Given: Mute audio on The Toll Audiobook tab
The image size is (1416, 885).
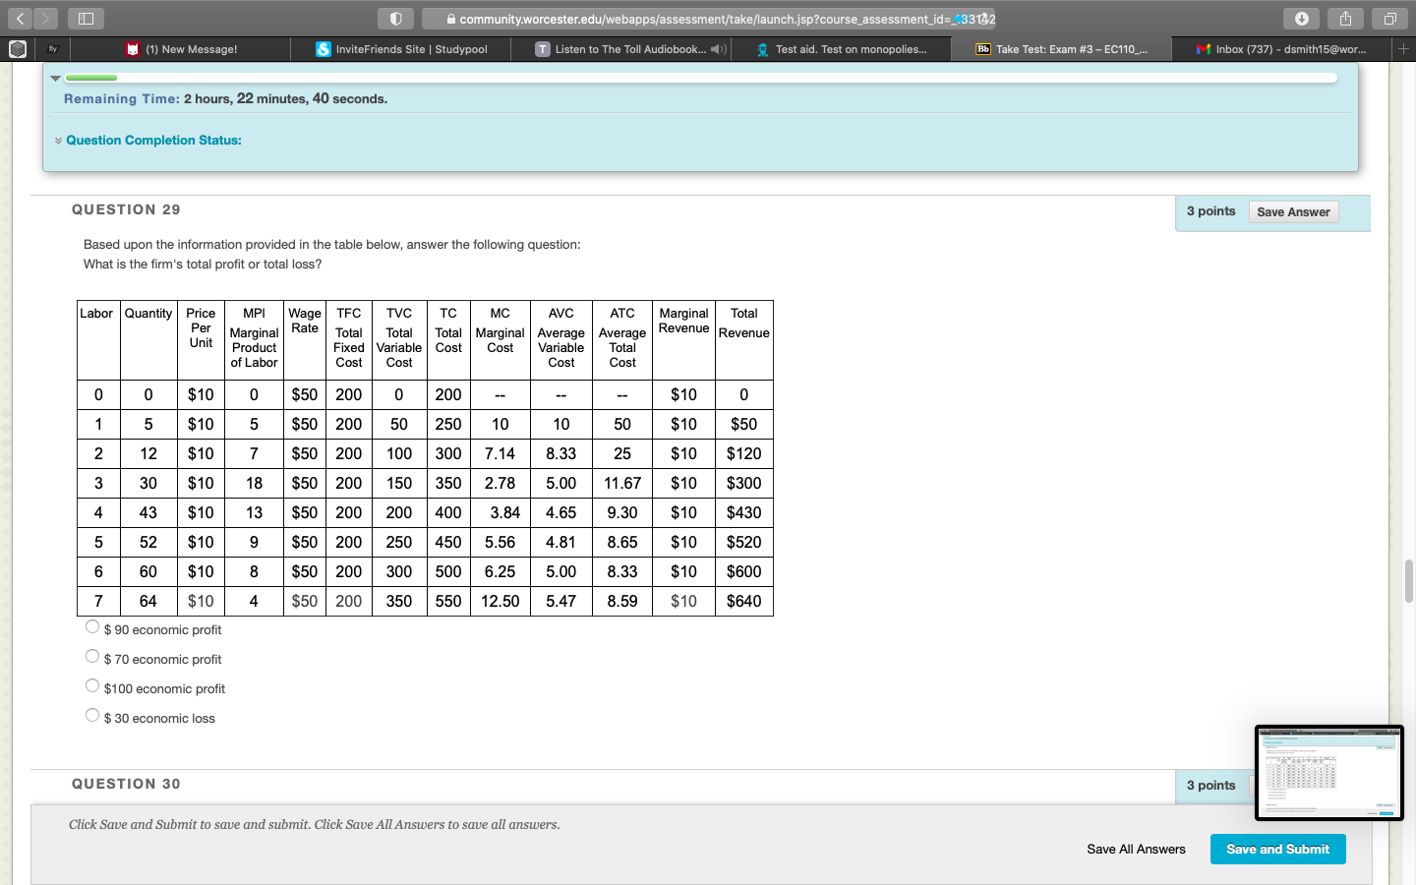Looking at the screenshot, I should pos(718,49).
